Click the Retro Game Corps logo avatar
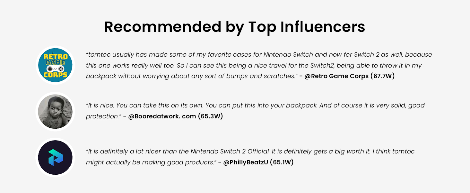Viewport: 470px width, 193px height. [55, 65]
